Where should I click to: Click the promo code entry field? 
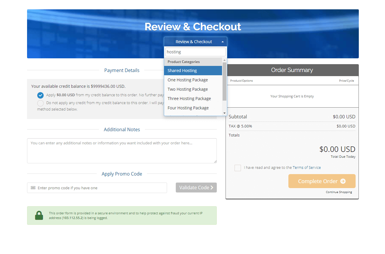coord(96,188)
